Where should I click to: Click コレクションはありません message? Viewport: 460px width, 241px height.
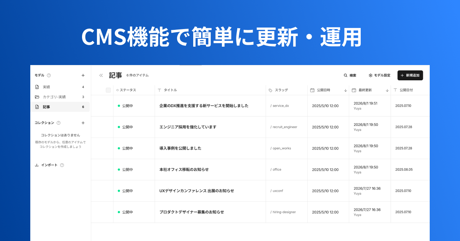pyautogui.click(x=61, y=135)
